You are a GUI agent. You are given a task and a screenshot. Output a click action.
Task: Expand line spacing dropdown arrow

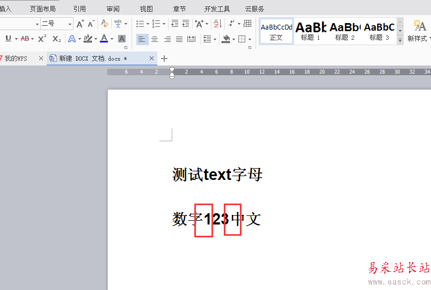point(215,39)
